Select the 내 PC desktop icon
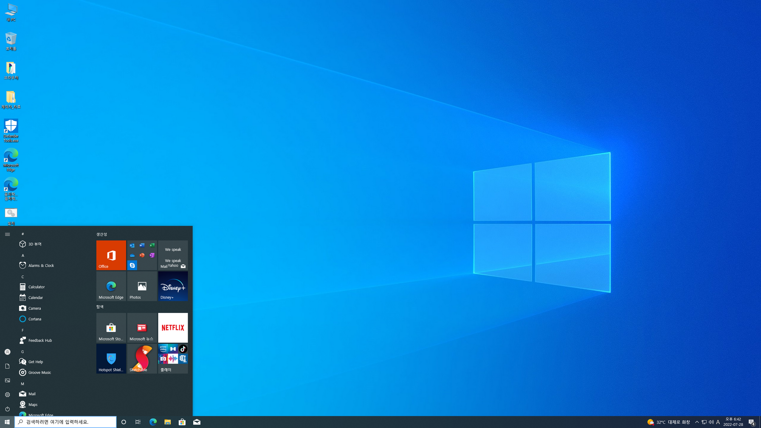 pos(11,12)
